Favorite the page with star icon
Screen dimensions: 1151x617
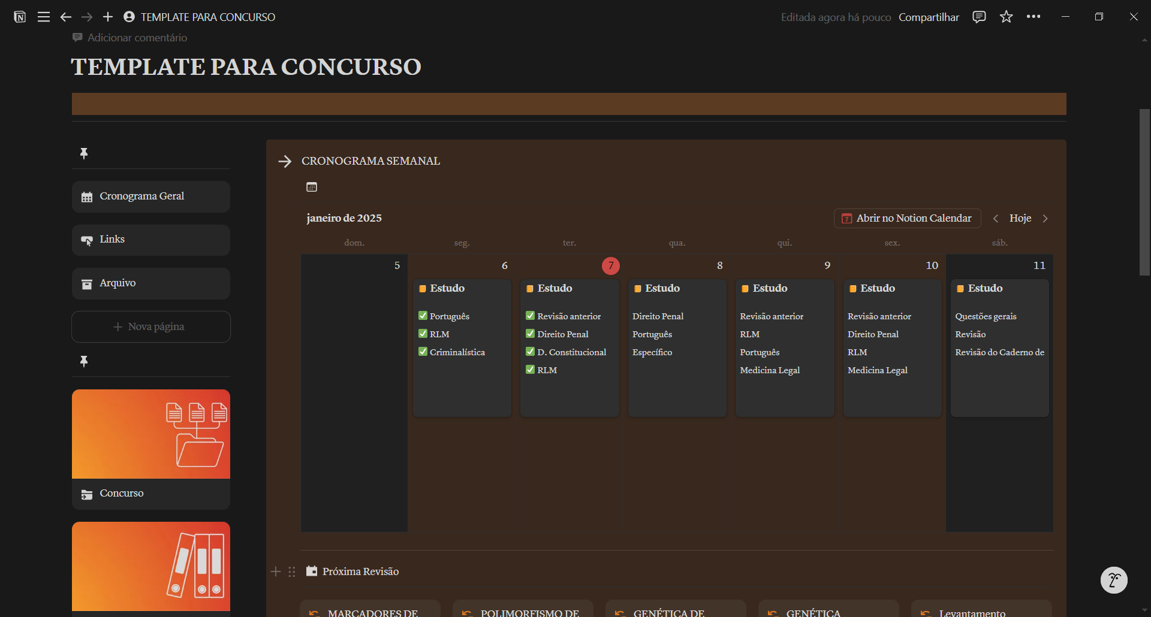[x=1006, y=17]
